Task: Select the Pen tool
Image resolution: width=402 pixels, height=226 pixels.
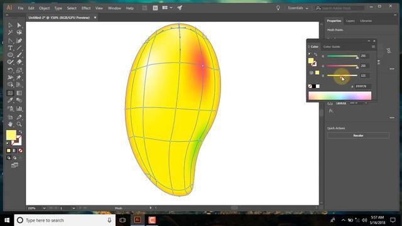Action: click(10, 40)
